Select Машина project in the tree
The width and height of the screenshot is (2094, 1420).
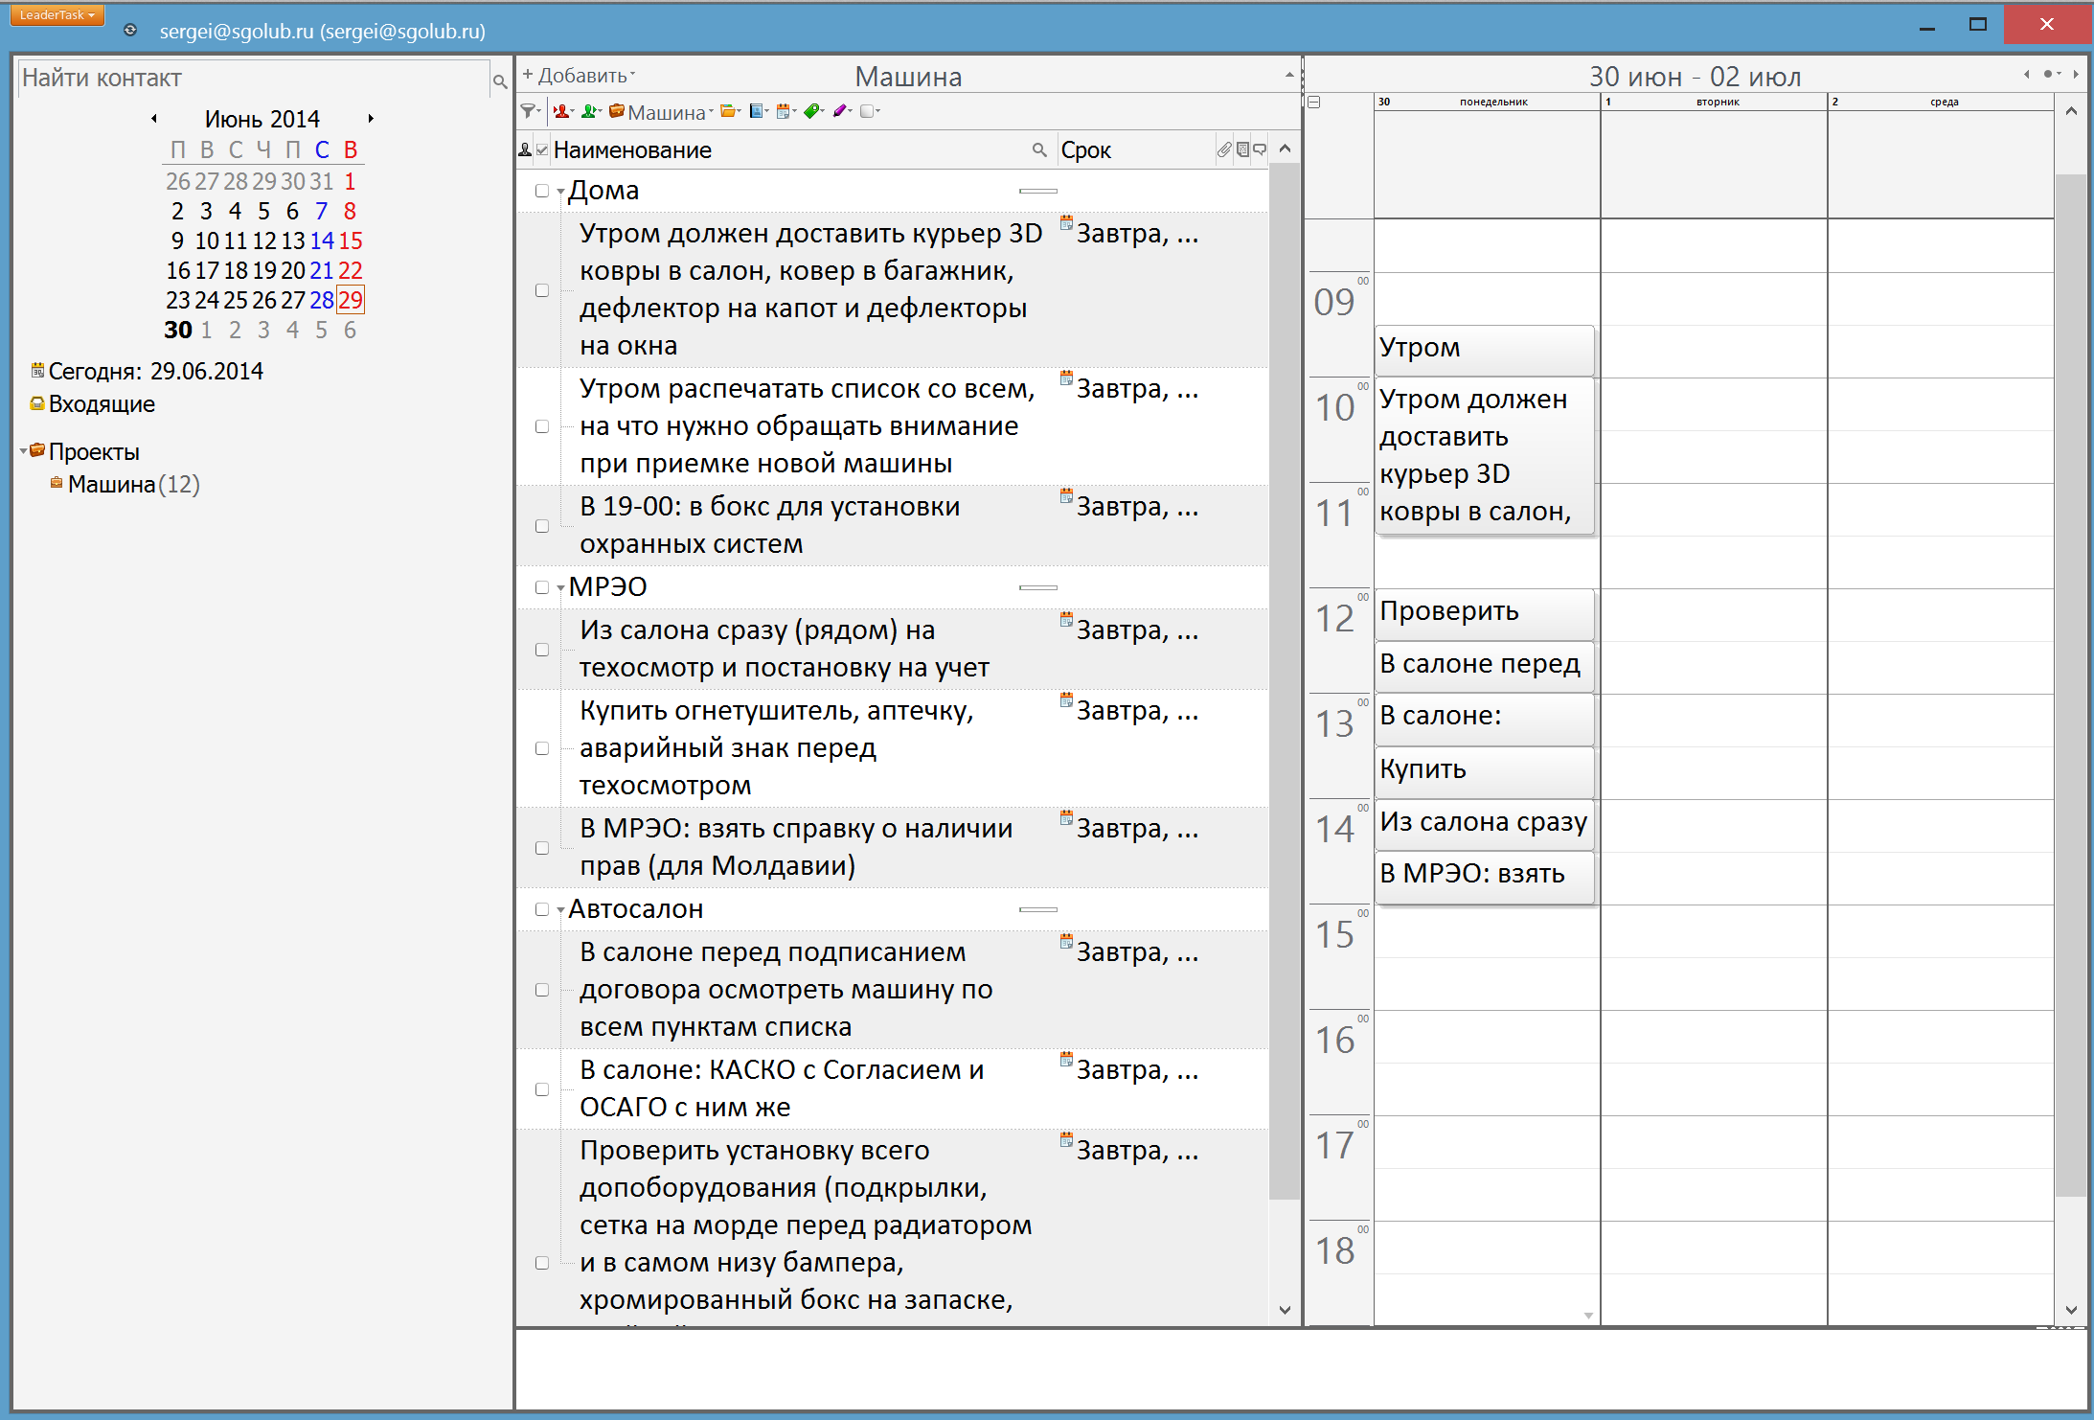point(111,485)
